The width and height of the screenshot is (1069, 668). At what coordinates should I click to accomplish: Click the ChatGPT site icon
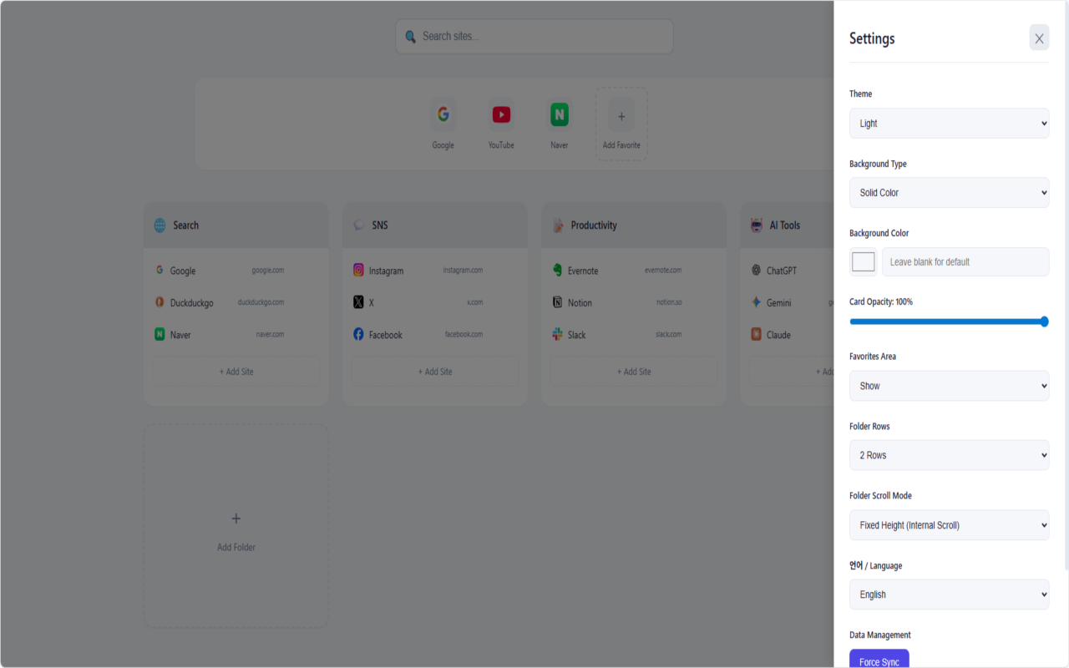click(x=756, y=270)
